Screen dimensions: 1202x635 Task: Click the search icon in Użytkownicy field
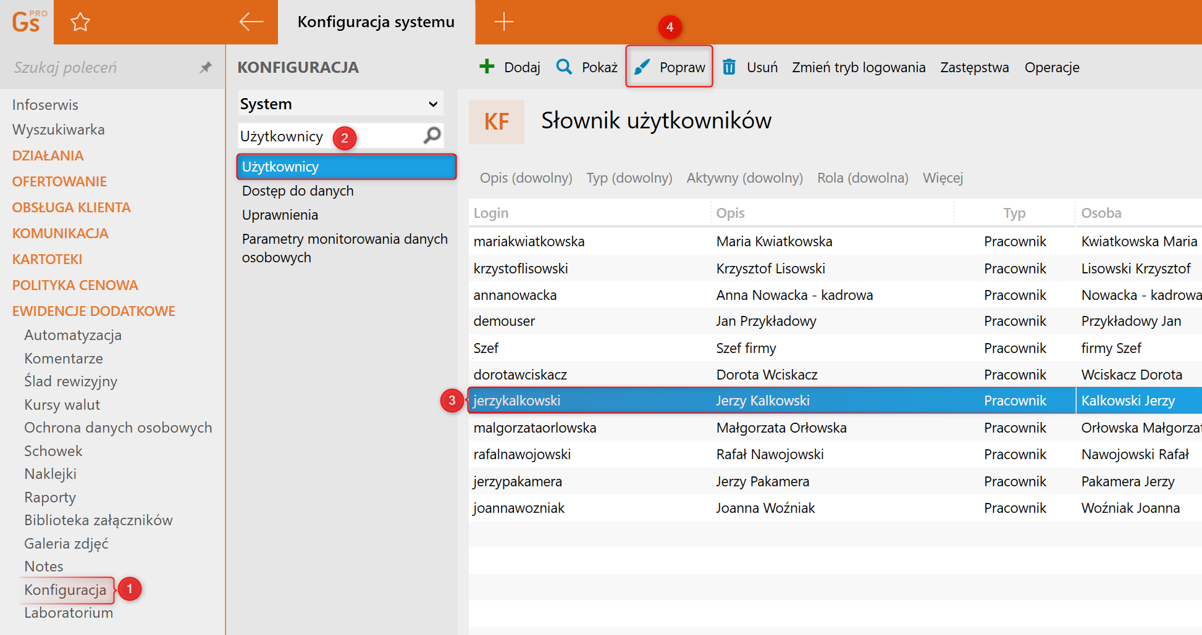(432, 135)
